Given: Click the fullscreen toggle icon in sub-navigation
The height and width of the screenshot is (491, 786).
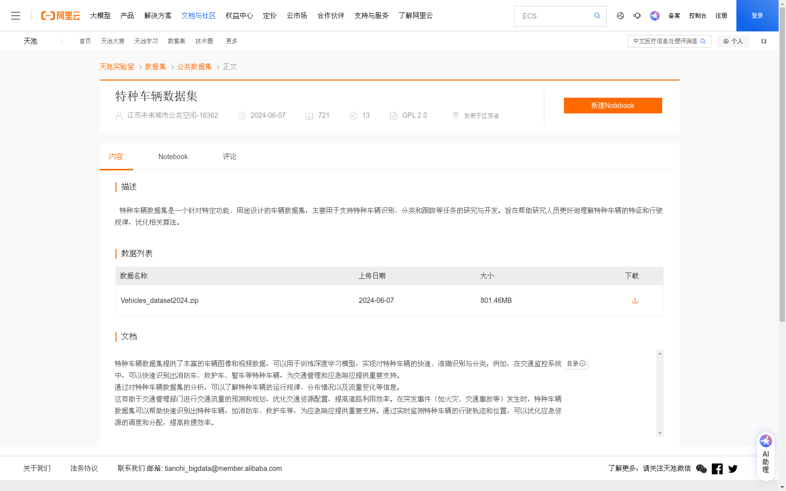Looking at the screenshot, I should 764,41.
